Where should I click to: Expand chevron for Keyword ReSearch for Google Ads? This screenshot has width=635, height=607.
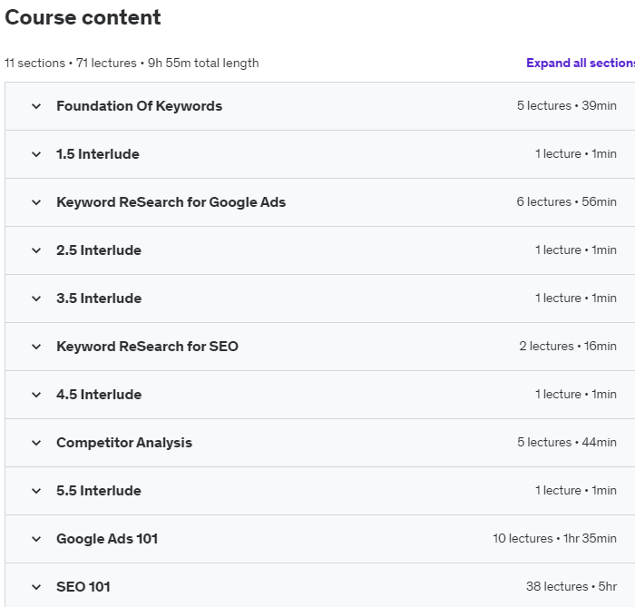[36, 202]
